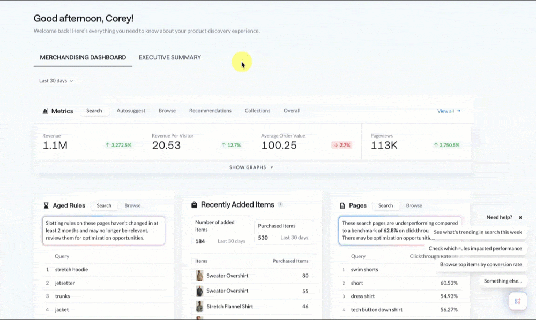Click the first Sweater Overshirt thumbnail
The width and height of the screenshot is (536, 320).
click(x=199, y=276)
